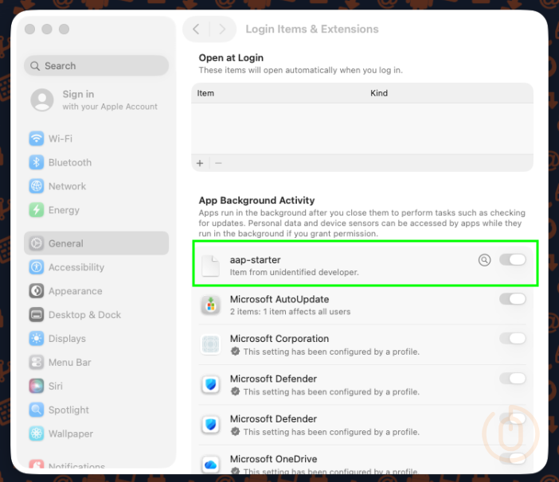The width and height of the screenshot is (559, 482).
Task: Click the Menu Bar icon
Action: (37, 363)
